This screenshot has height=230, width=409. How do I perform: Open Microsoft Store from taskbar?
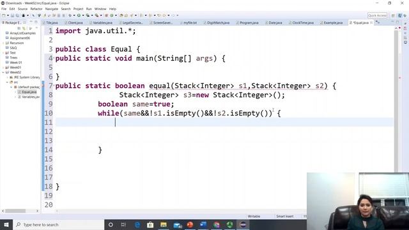pyautogui.click(x=150, y=224)
